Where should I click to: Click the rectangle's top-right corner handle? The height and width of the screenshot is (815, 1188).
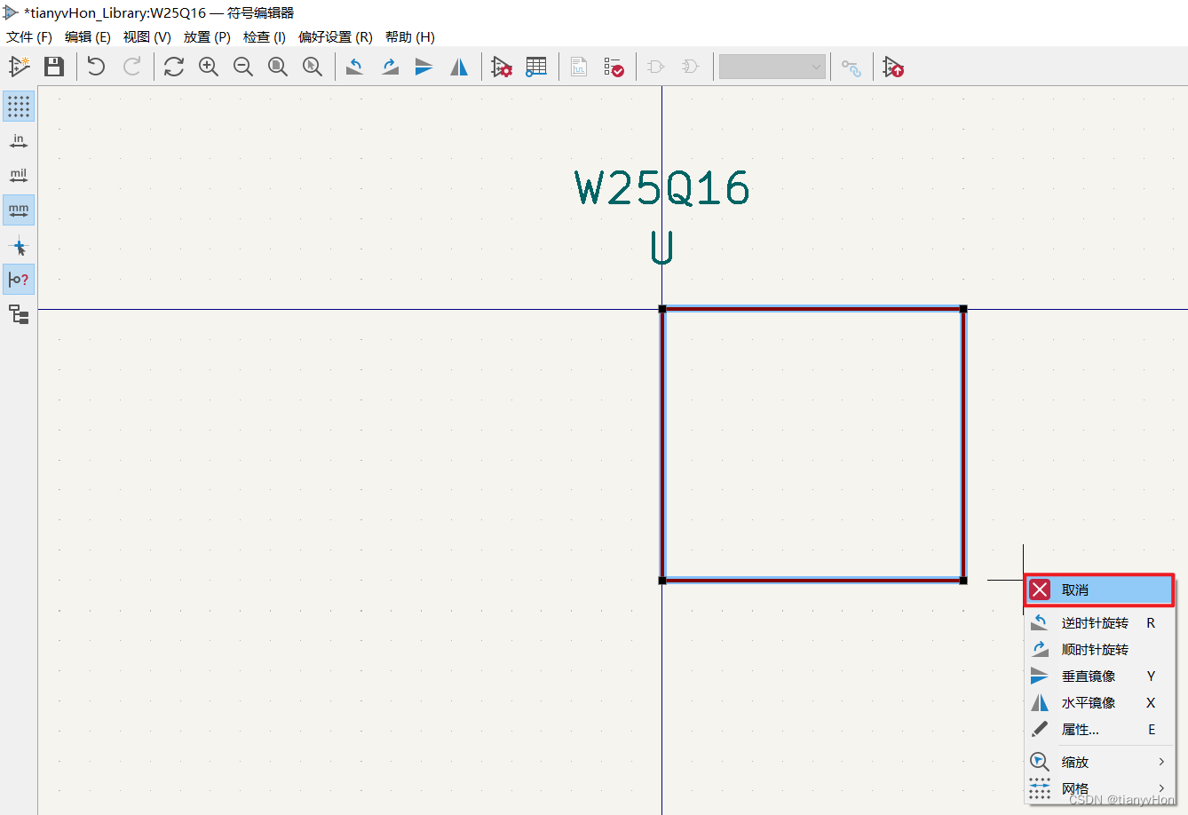pyautogui.click(x=963, y=309)
